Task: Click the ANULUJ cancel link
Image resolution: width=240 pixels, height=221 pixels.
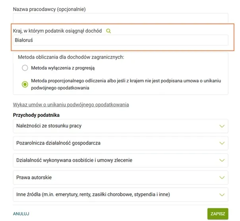Action: tap(21, 214)
